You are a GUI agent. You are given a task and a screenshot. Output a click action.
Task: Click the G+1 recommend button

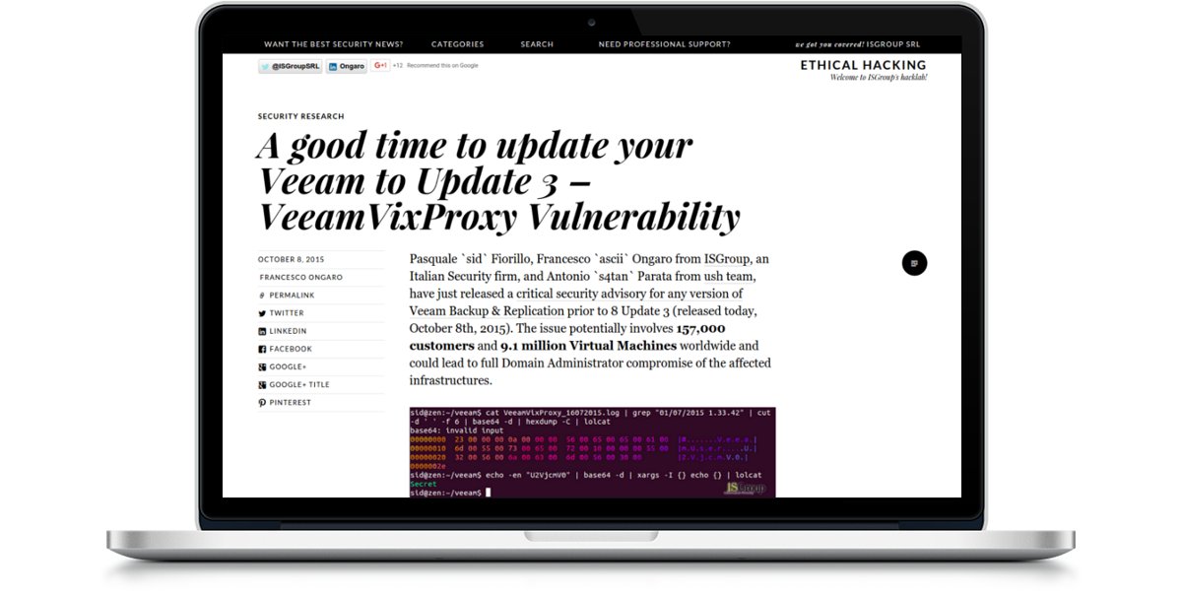[380, 66]
